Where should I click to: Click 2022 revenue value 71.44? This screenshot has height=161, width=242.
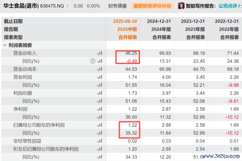[233, 53]
